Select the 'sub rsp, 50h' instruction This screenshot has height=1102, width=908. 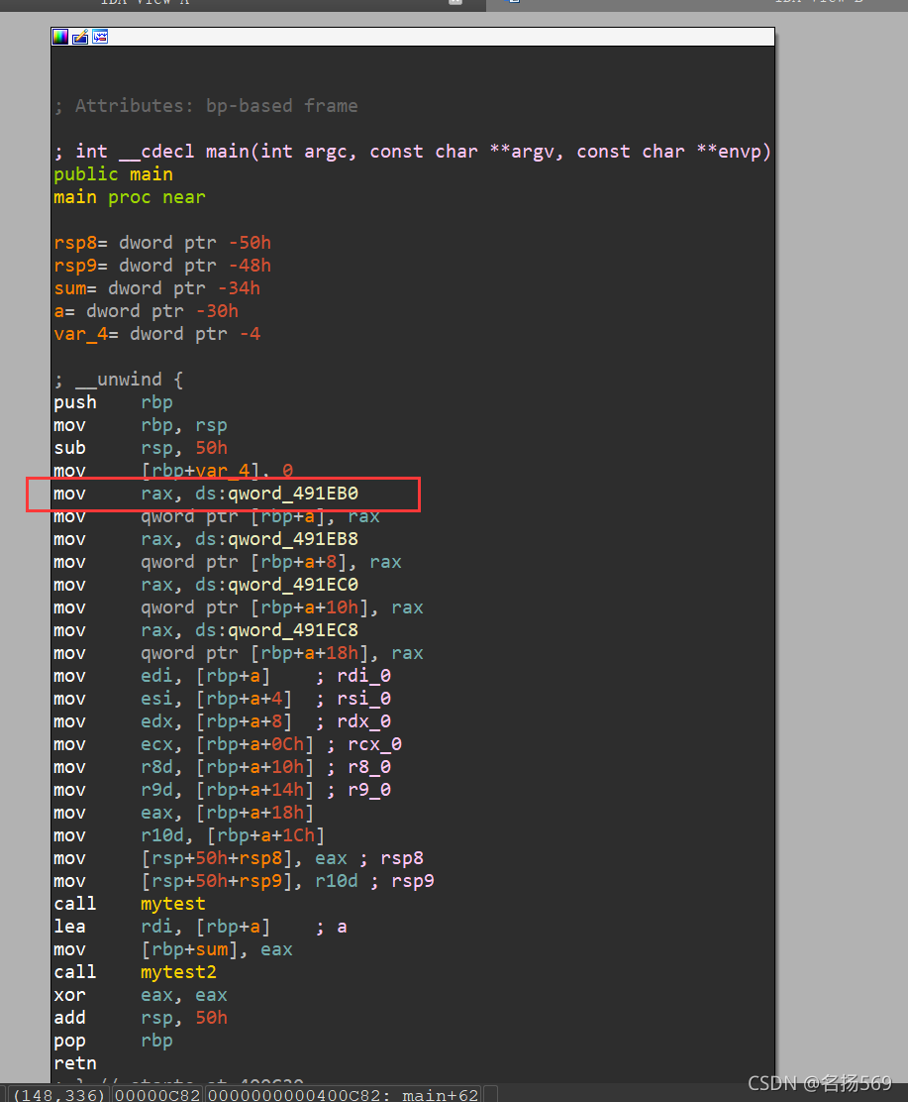pos(141,448)
